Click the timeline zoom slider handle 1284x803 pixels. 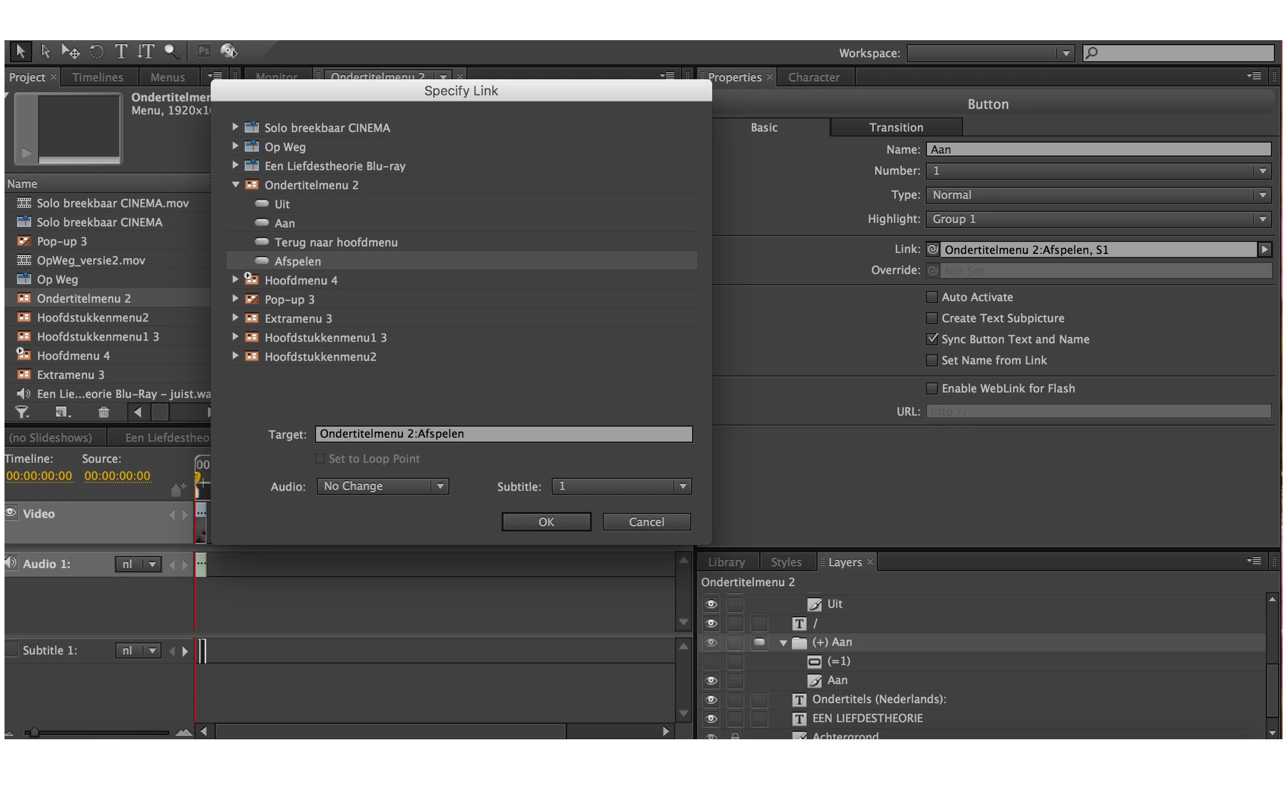coord(35,732)
